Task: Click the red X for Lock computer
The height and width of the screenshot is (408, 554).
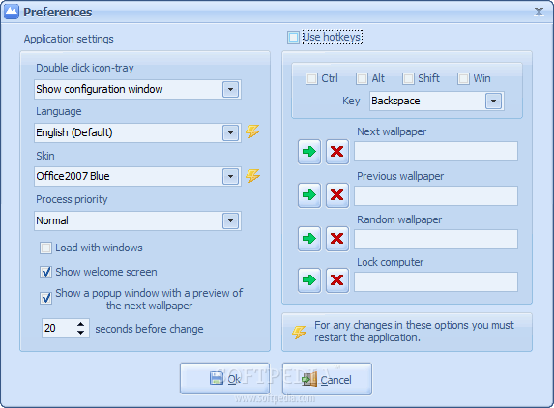Action: coord(337,280)
